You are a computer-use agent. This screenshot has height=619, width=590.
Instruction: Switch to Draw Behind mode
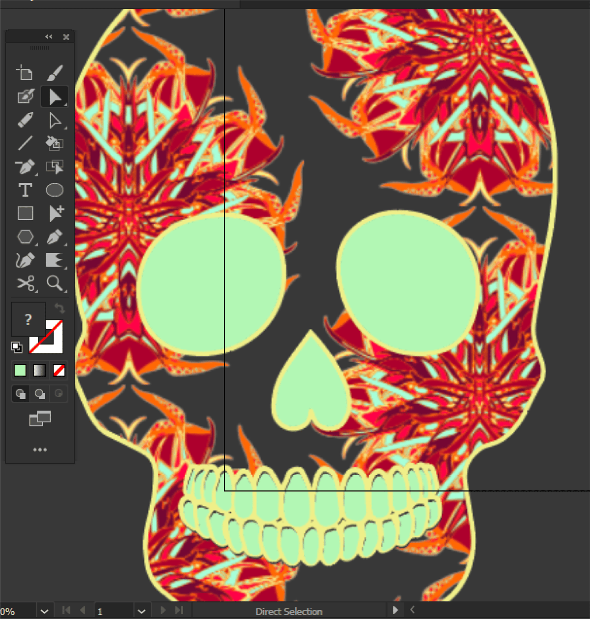tap(39, 394)
